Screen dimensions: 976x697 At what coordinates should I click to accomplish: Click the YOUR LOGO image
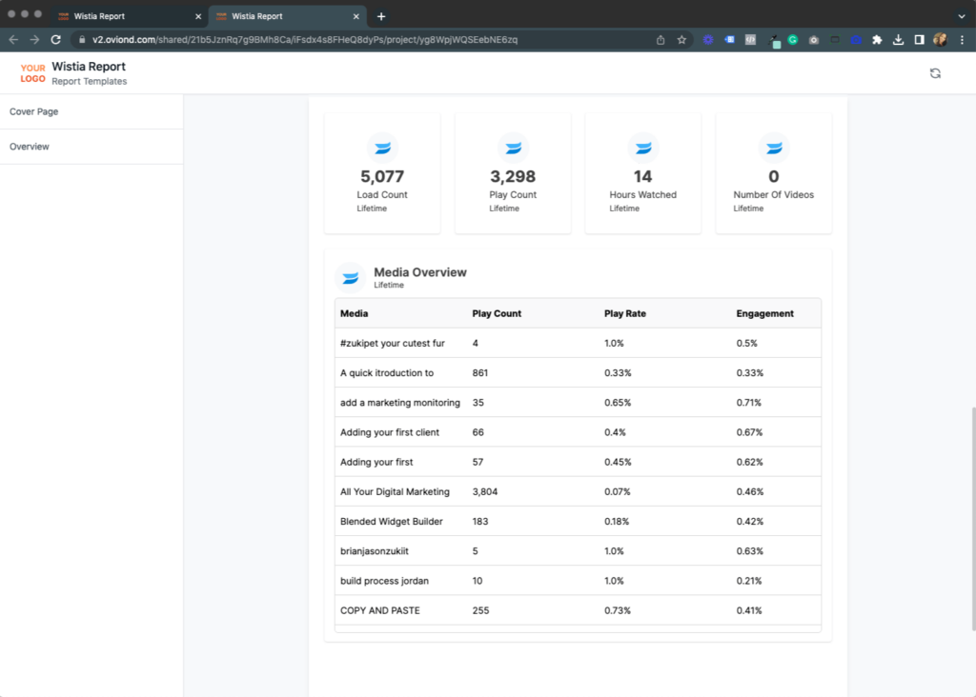tap(33, 73)
